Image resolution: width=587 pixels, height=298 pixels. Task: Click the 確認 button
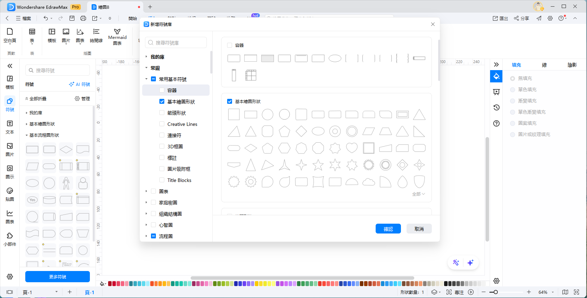coord(388,229)
